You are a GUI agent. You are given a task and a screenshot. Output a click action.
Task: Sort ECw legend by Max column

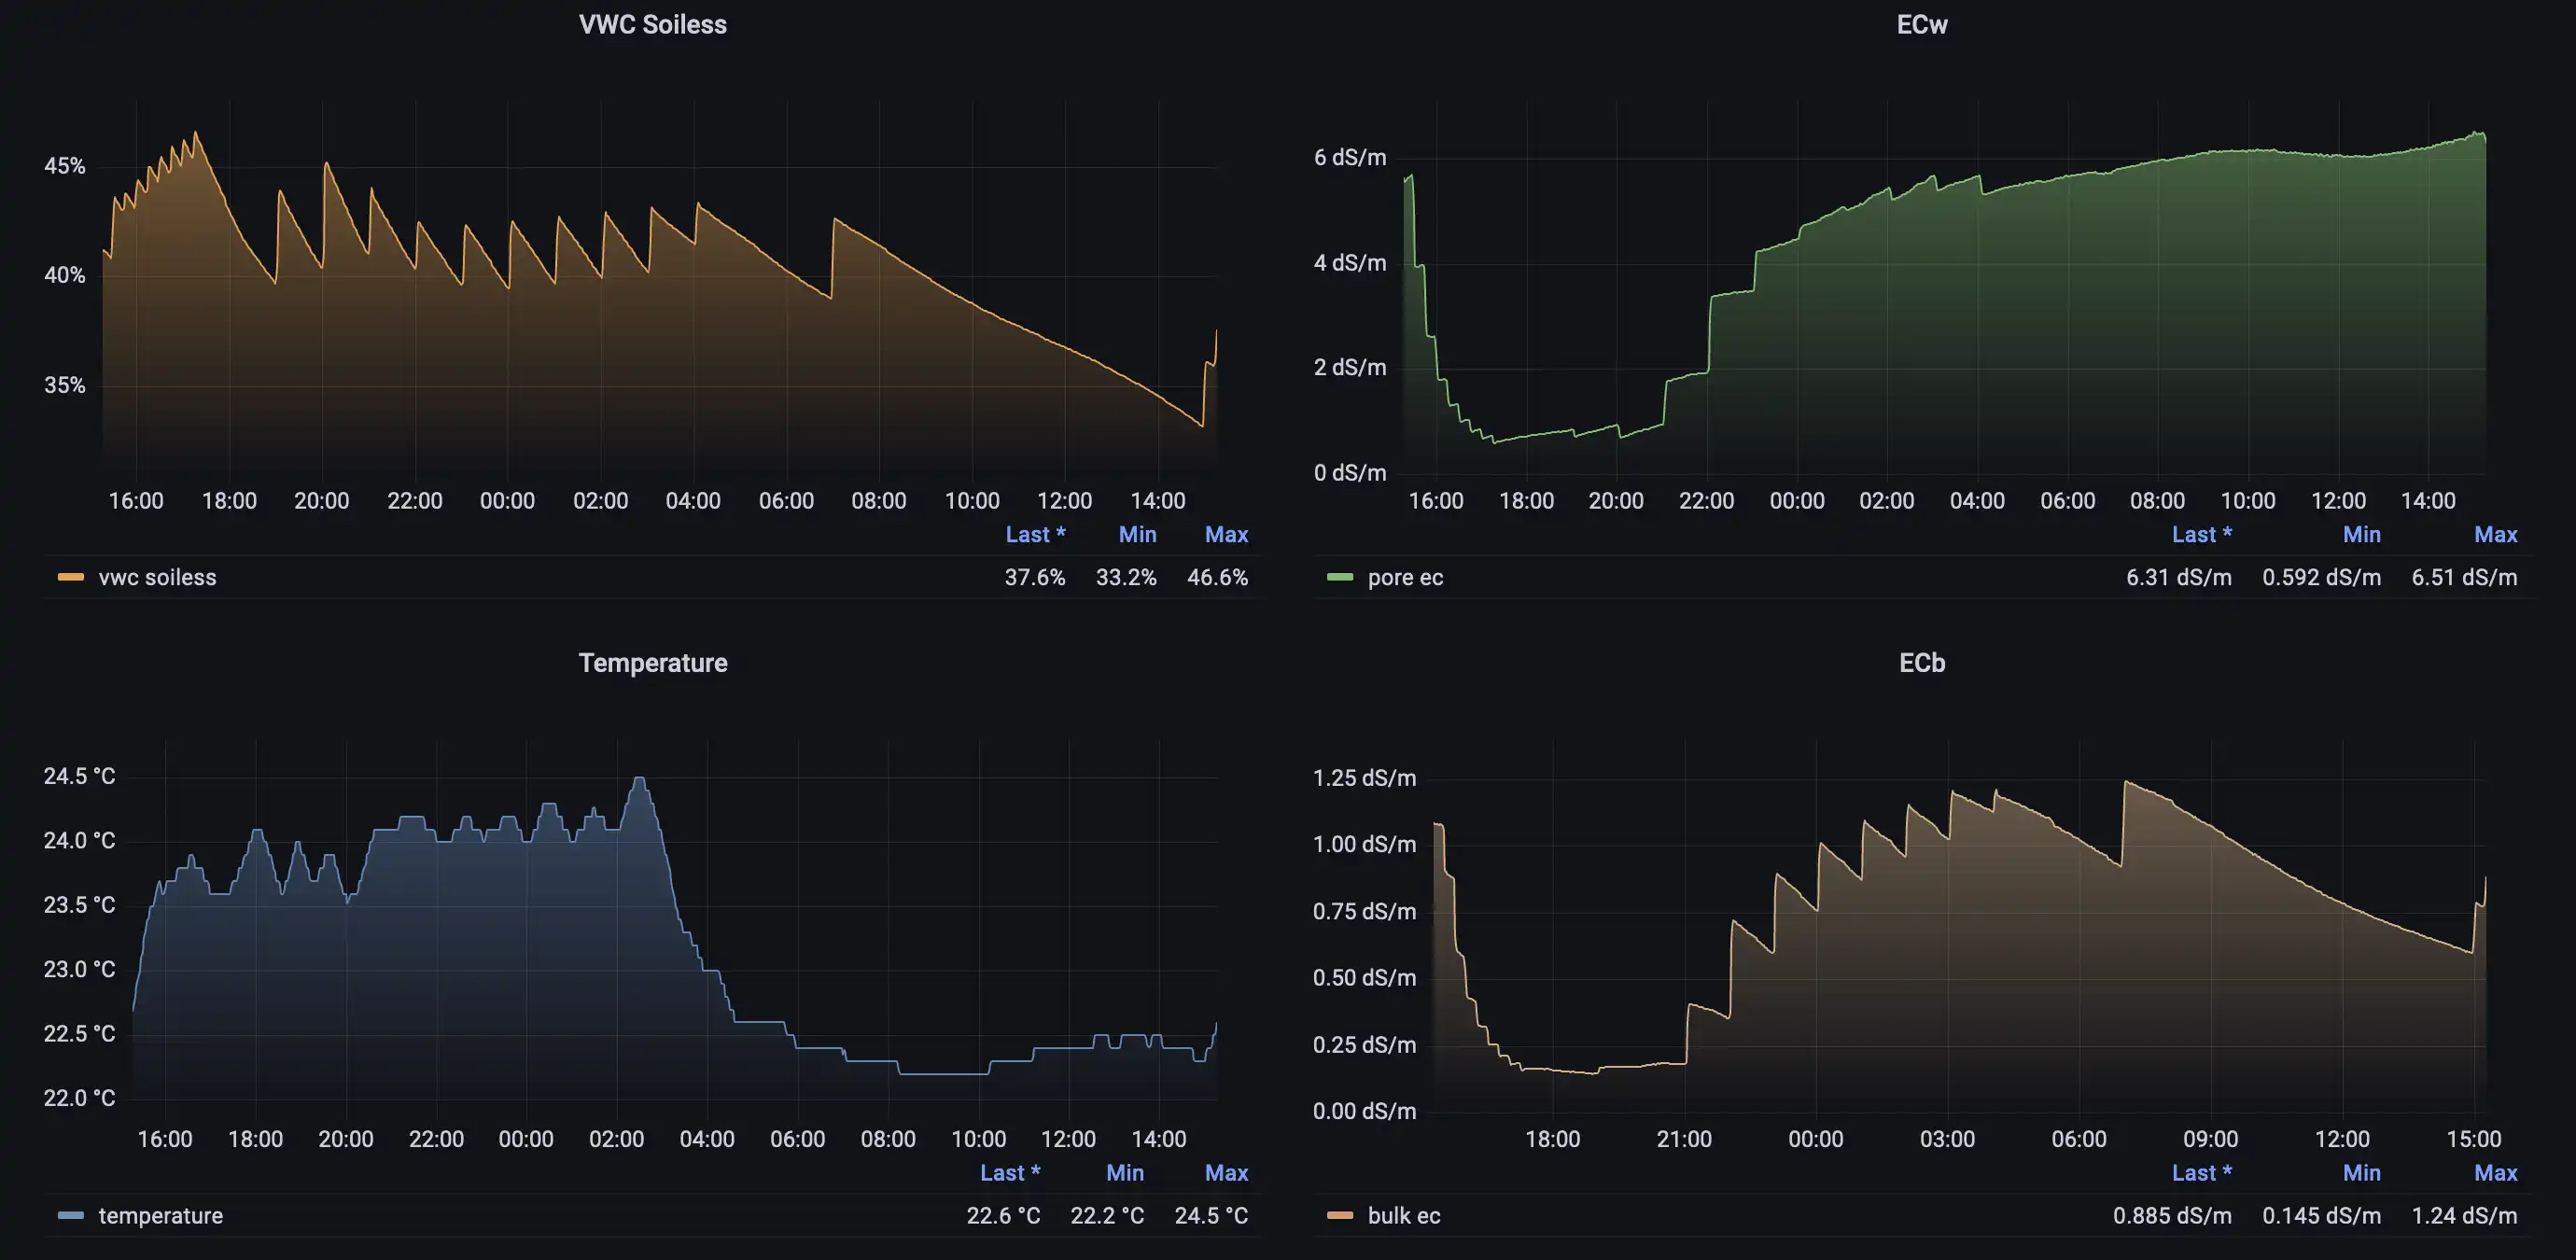point(2495,534)
